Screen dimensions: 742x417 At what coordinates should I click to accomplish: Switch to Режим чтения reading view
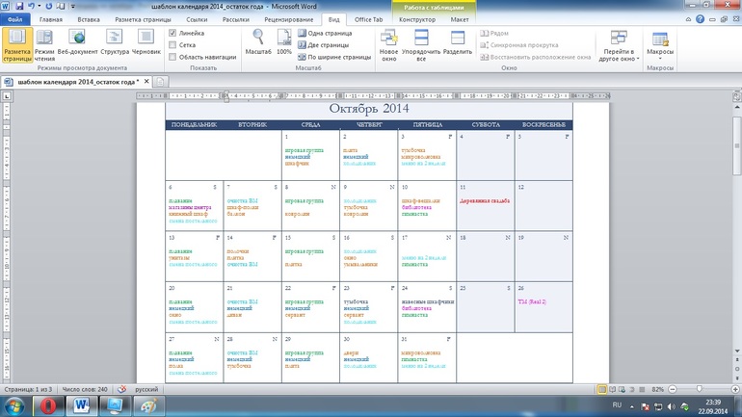coord(44,43)
